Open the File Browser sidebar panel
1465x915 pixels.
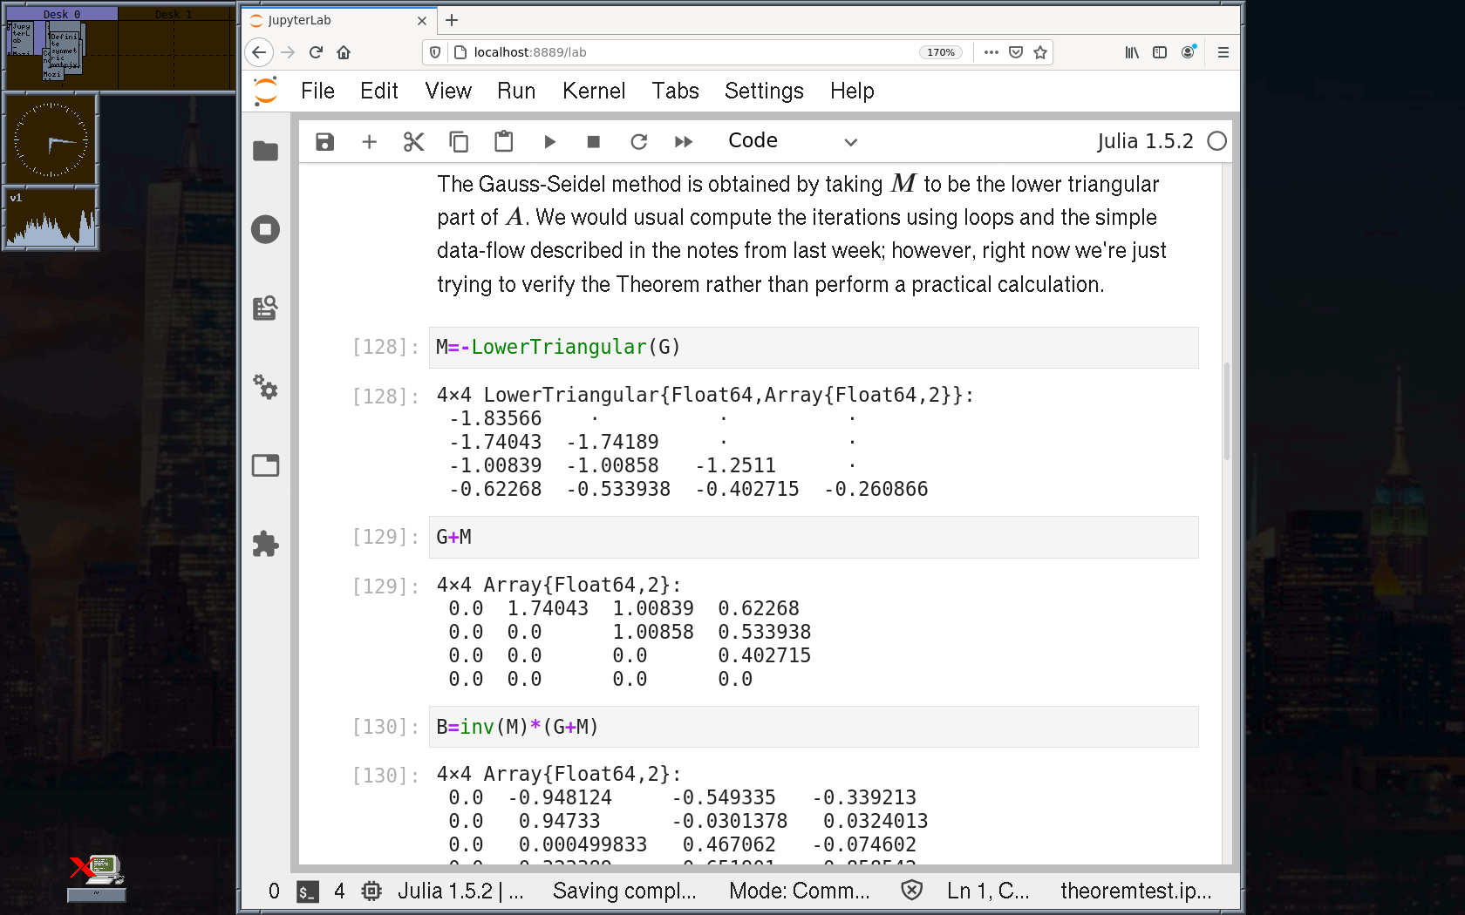pyautogui.click(x=265, y=151)
